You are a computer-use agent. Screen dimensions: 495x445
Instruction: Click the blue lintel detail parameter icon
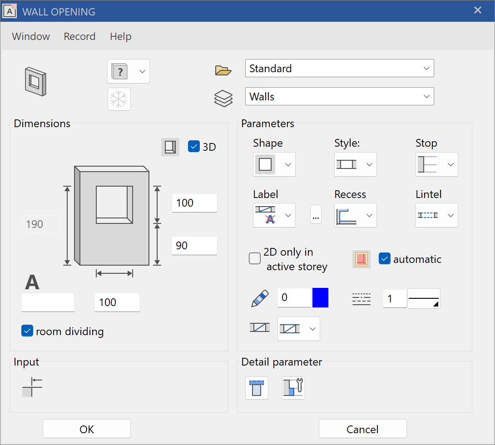tap(257, 388)
